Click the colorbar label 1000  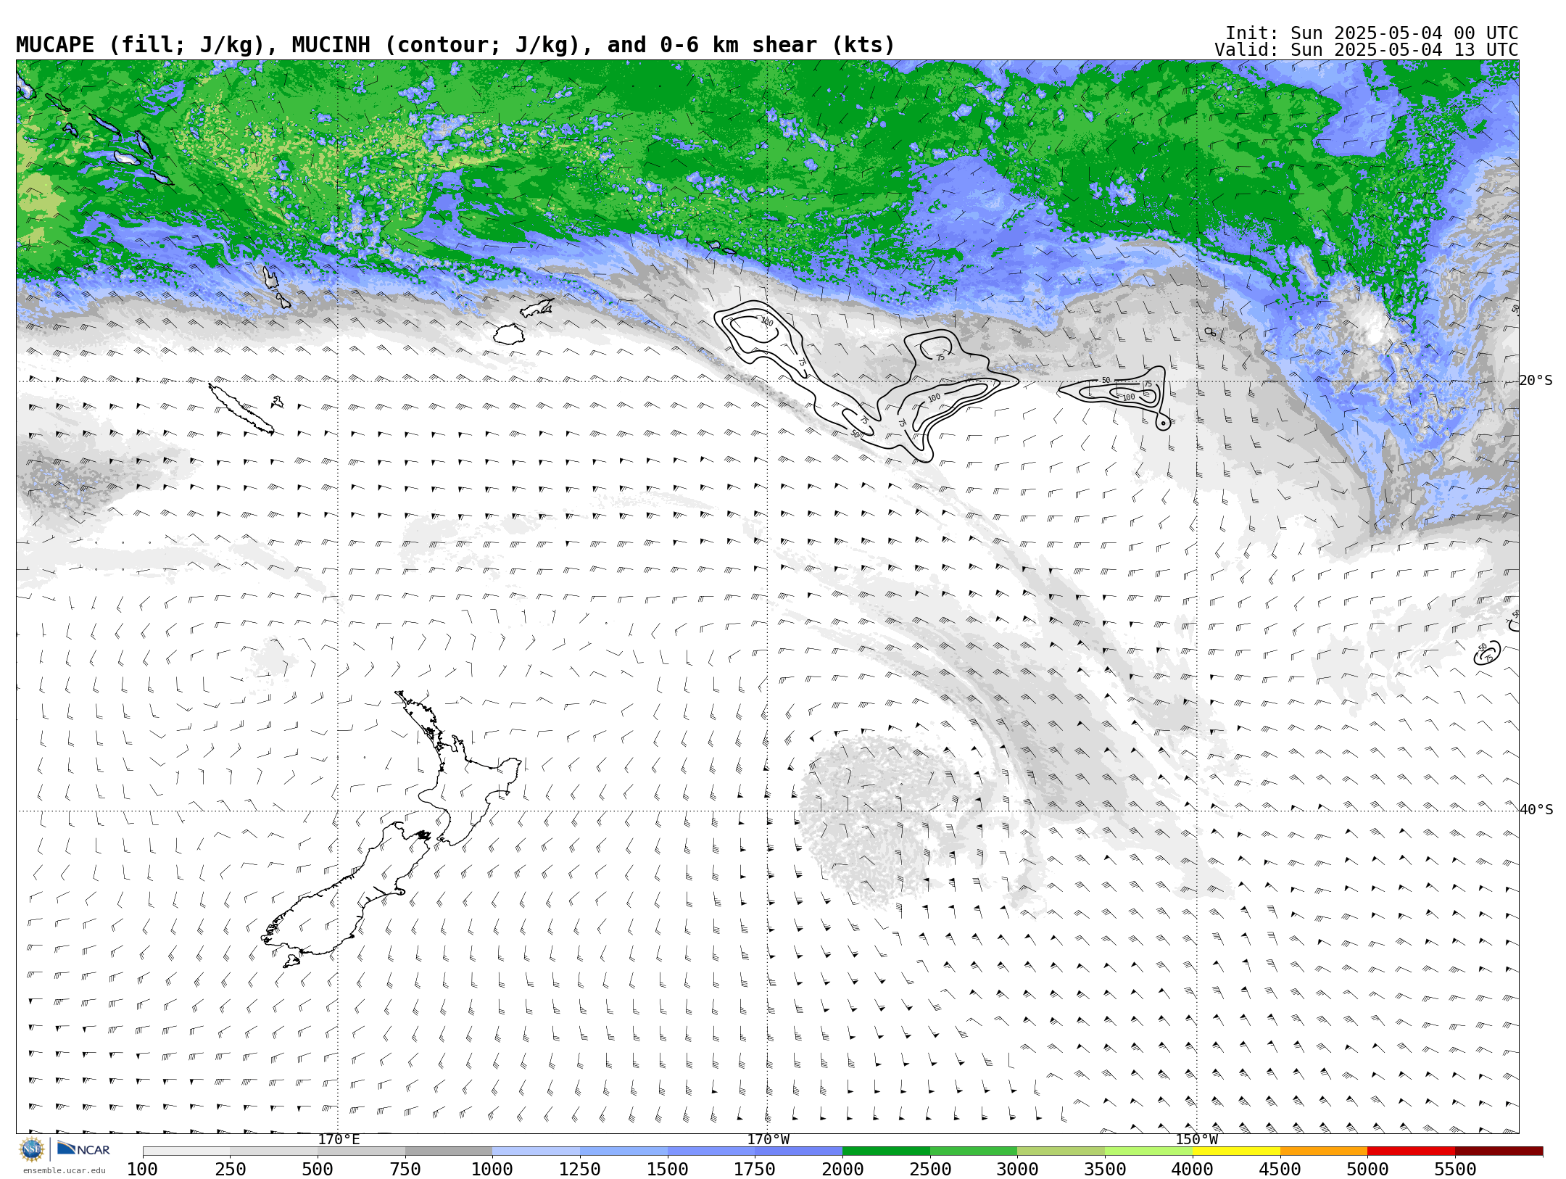[492, 1170]
